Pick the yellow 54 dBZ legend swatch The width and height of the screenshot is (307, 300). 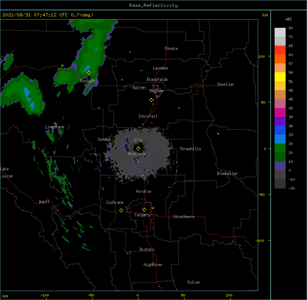coord(280,77)
